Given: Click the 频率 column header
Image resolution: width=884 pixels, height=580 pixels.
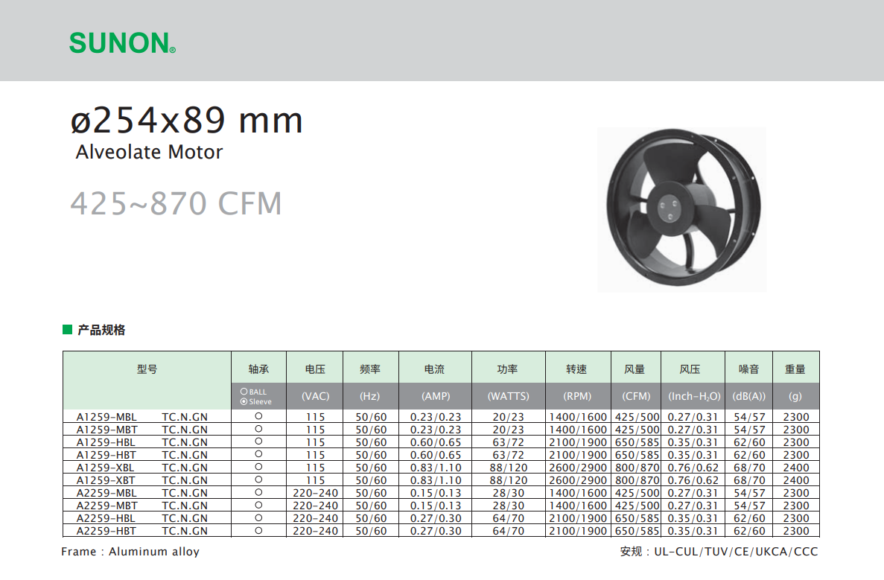Looking at the screenshot, I should [x=370, y=369].
